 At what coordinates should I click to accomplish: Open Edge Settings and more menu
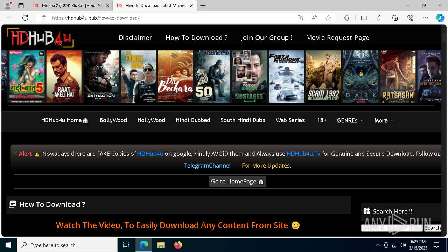pyautogui.click(x=426, y=18)
